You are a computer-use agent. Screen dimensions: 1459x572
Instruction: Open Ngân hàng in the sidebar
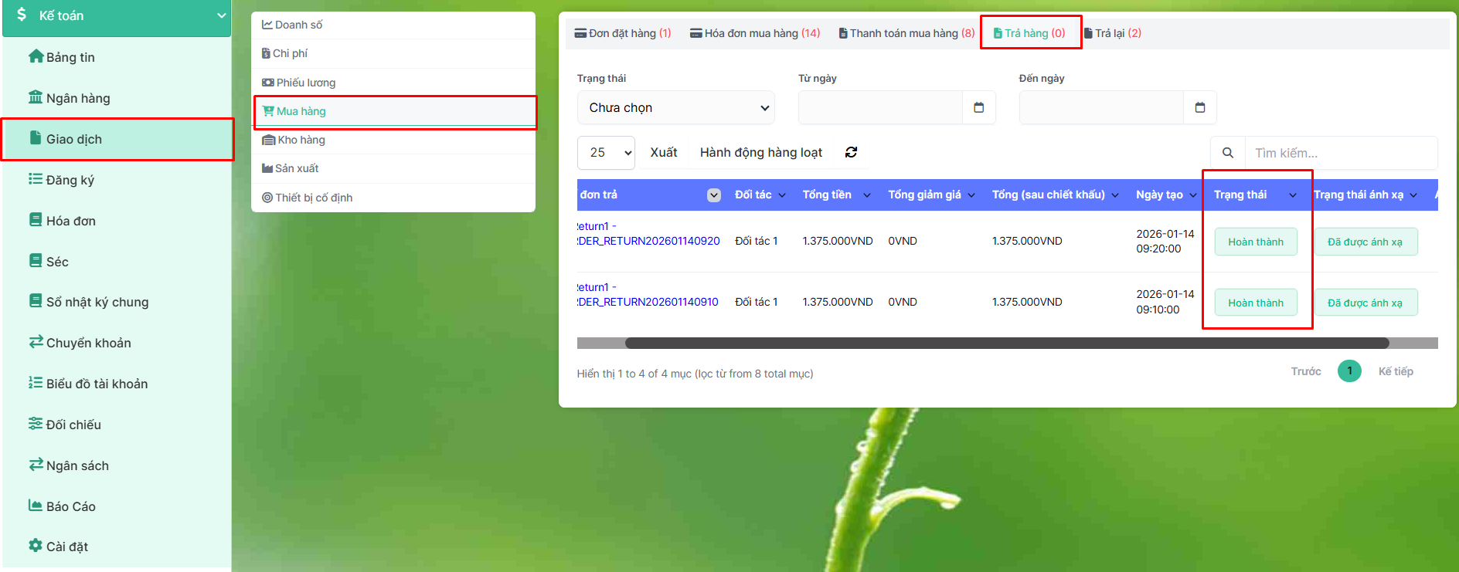click(77, 98)
